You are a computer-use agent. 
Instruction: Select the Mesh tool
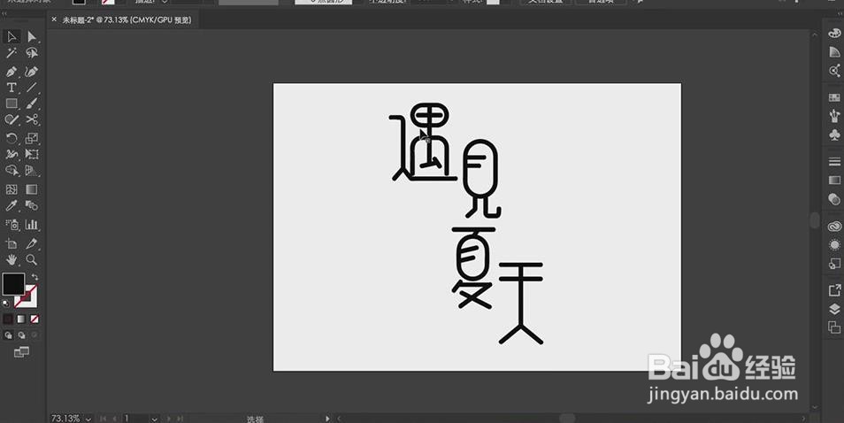[12, 189]
